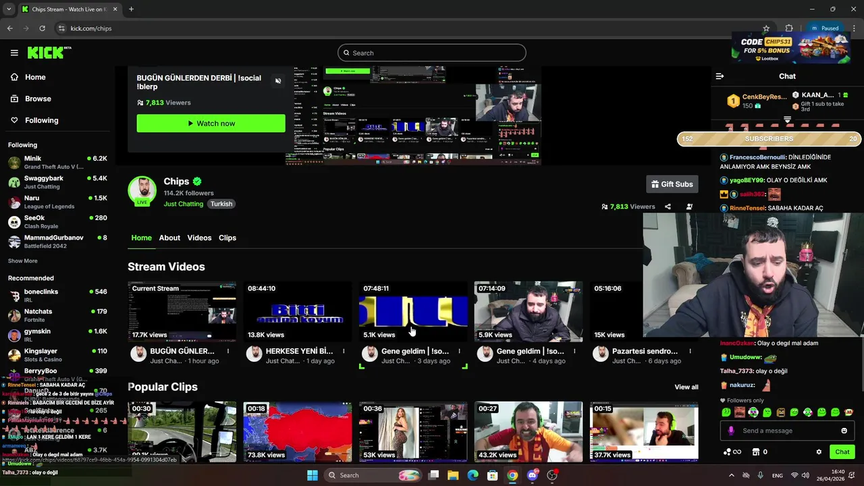Open options for HERKESE YENİ Bİ... video
The image size is (864, 486).
point(344,351)
